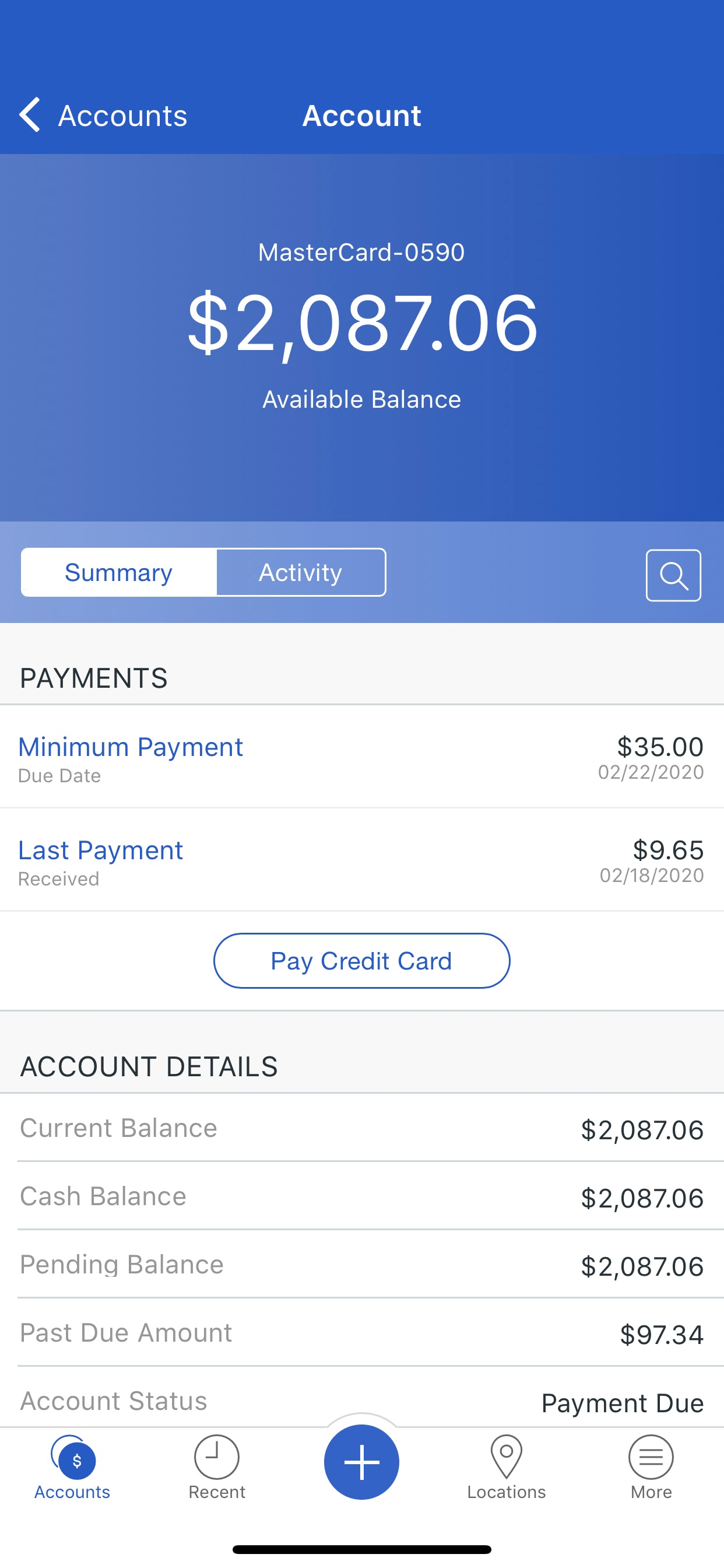The width and height of the screenshot is (724, 1568).
Task: Tap the back chevron arrow icon
Action: (30, 114)
